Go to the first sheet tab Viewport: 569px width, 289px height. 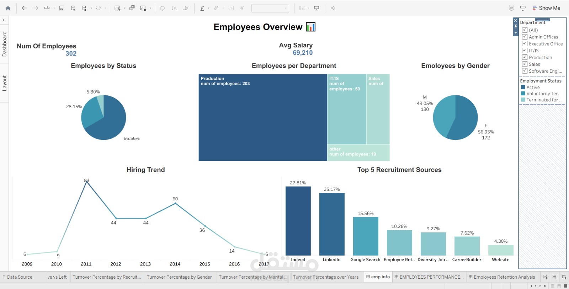point(531,286)
